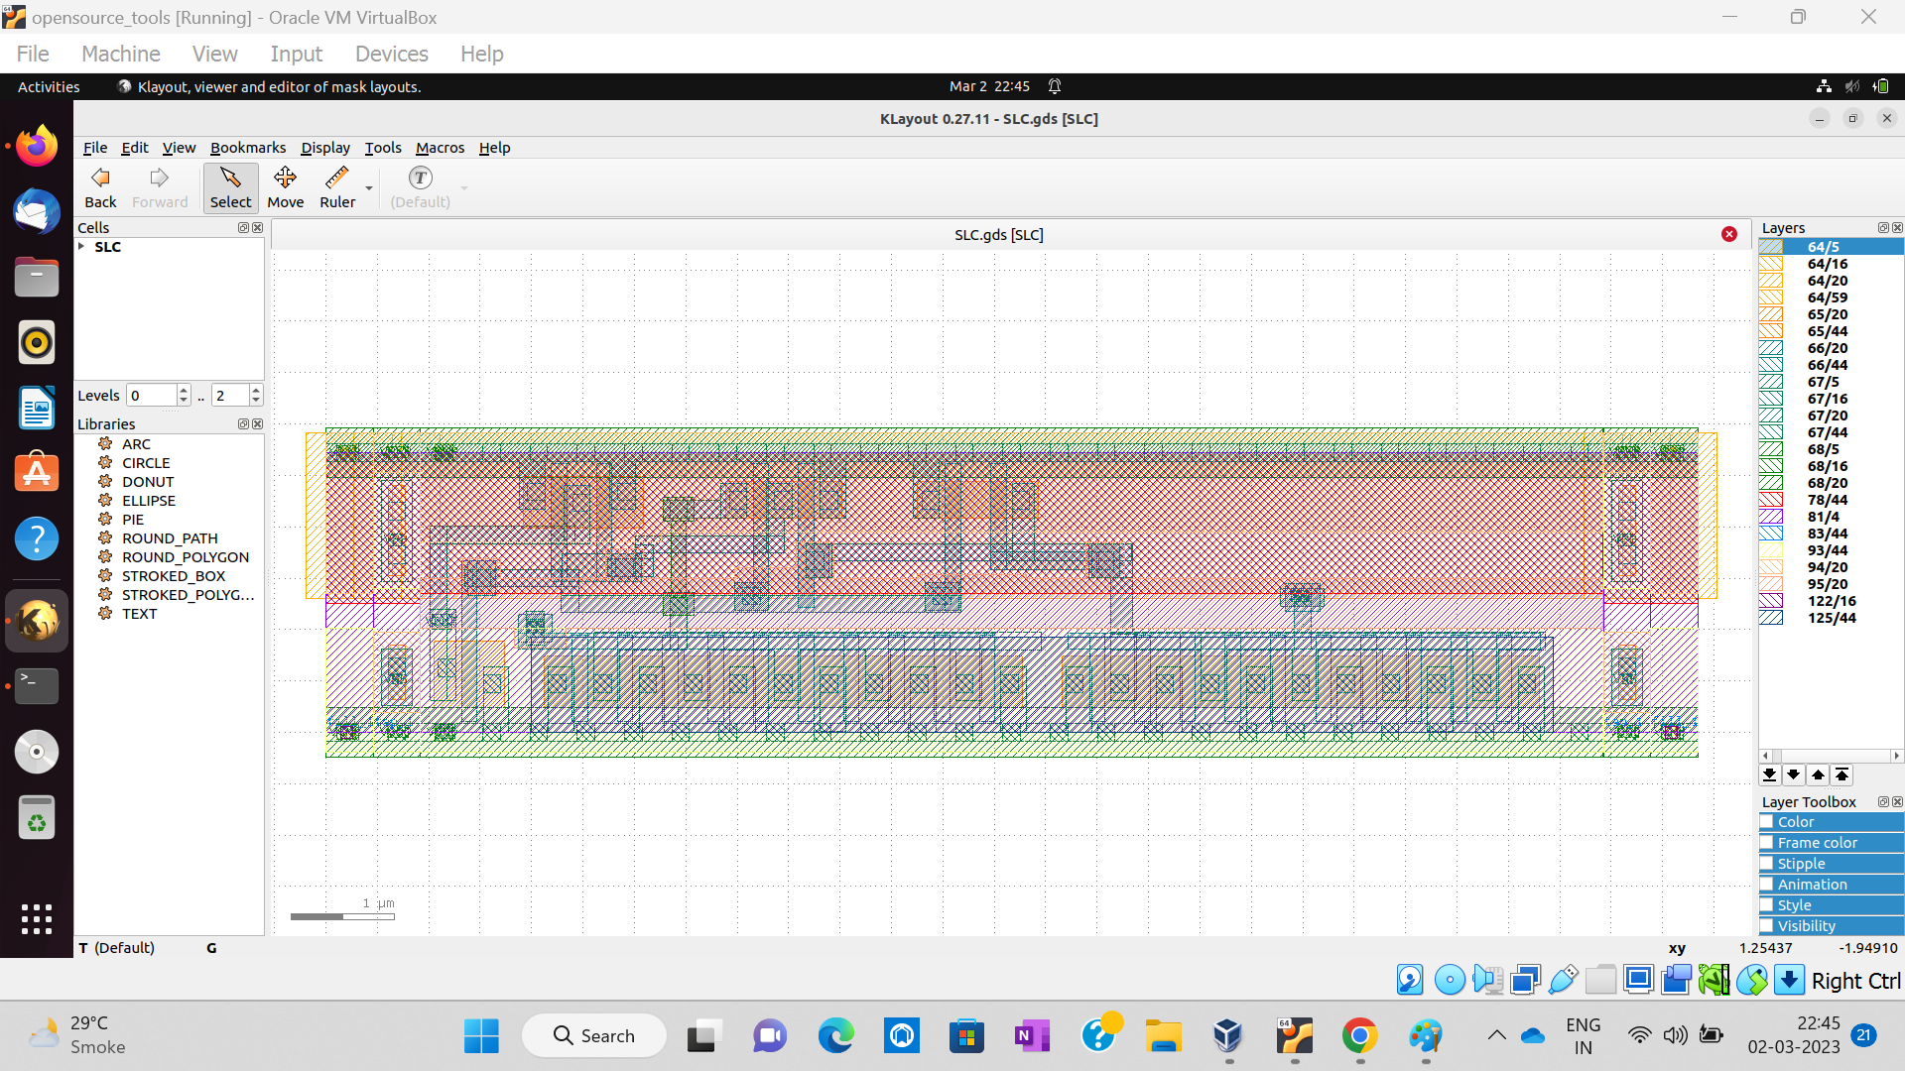This screenshot has height=1071, width=1905.
Task: Move selected layer up one step
Action: tap(1818, 775)
